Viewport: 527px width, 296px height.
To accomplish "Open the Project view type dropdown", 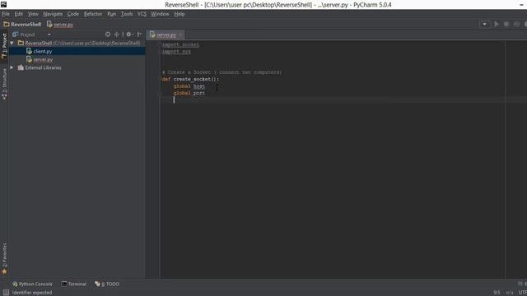I will pos(49,35).
